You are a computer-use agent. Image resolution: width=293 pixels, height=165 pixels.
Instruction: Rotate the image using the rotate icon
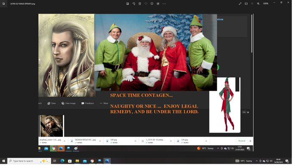[134, 3]
